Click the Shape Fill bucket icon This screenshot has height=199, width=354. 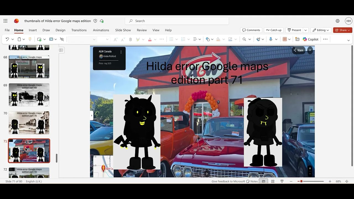(218, 39)
